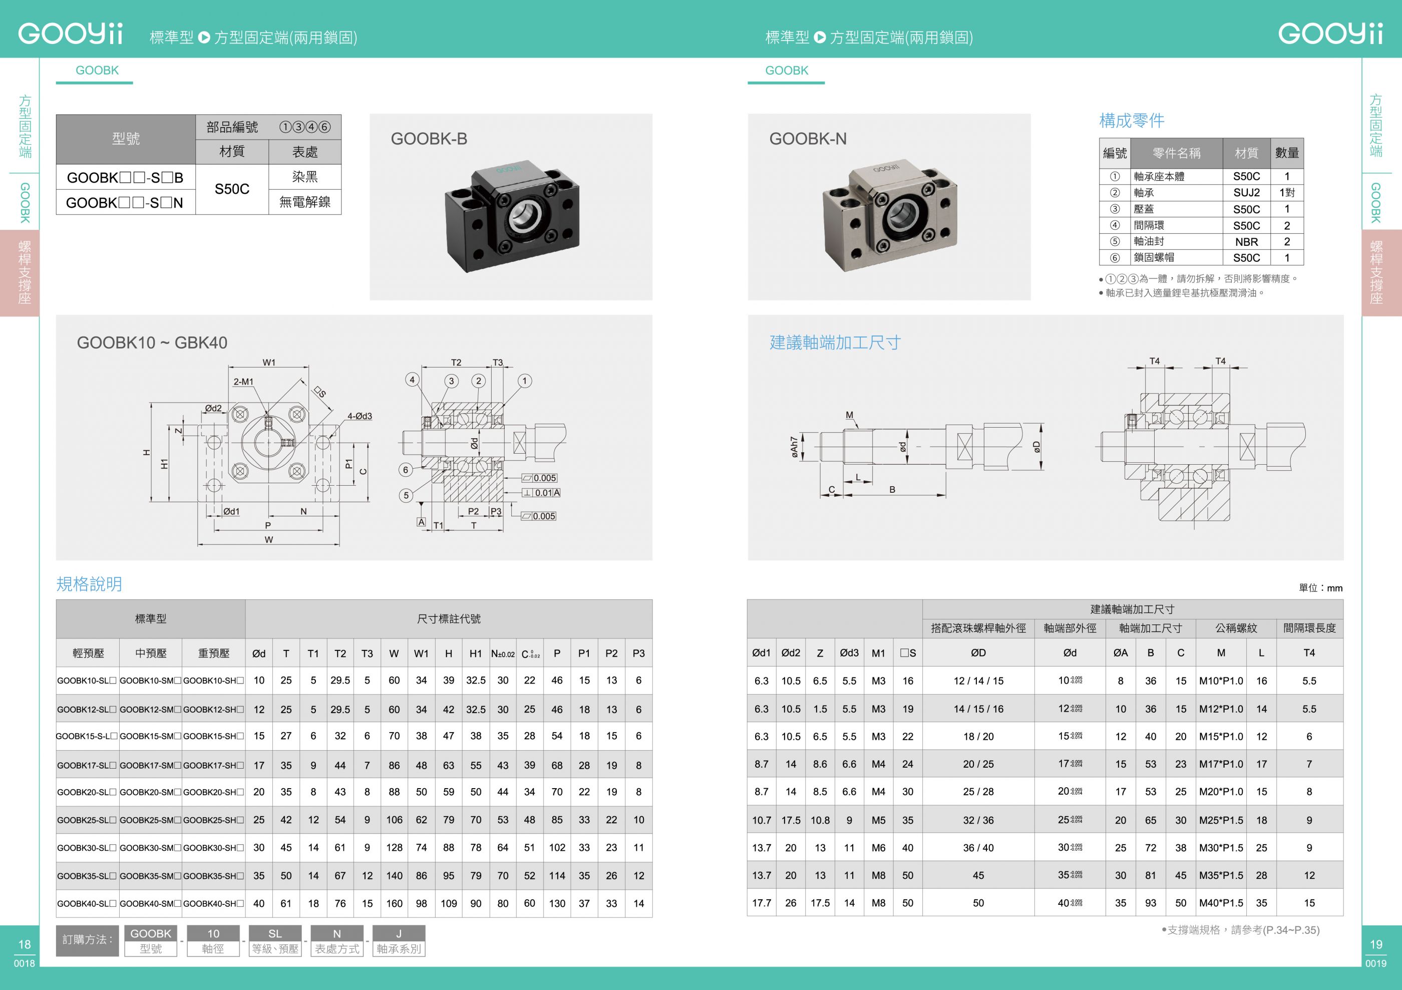Click the GOOBK20-SM□ cell
This screenshot has width=1402, height=990.
[x=150, y=792]
